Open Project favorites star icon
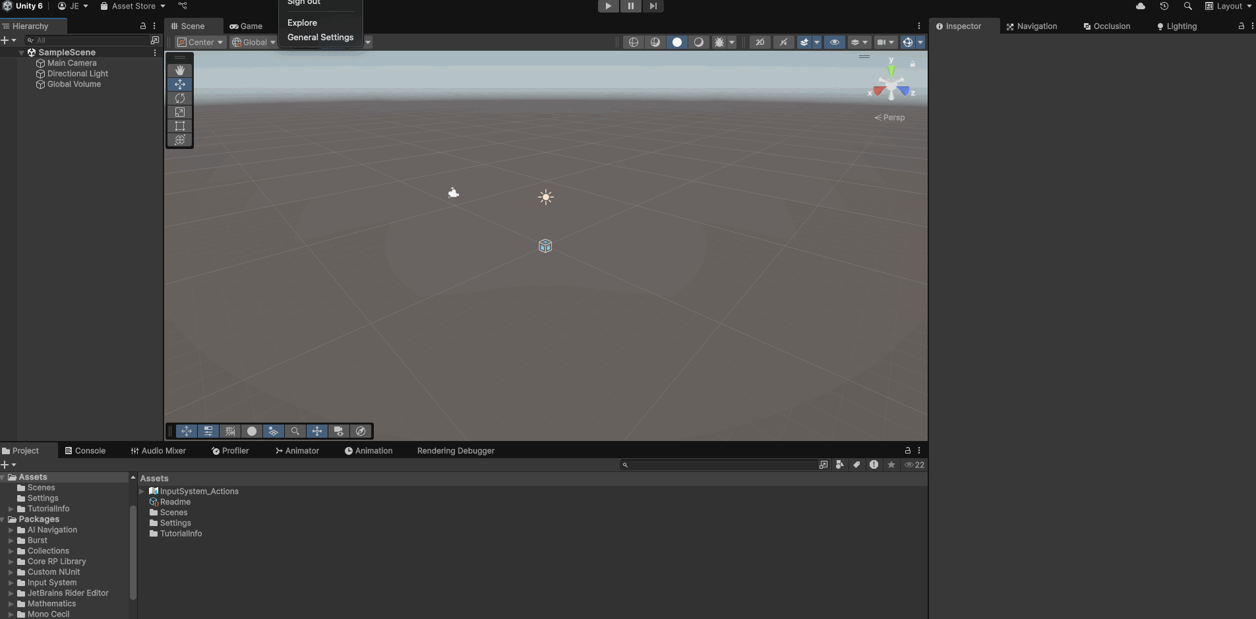The width and height of the screenshot is (1256, 619). tap(891, 465)
